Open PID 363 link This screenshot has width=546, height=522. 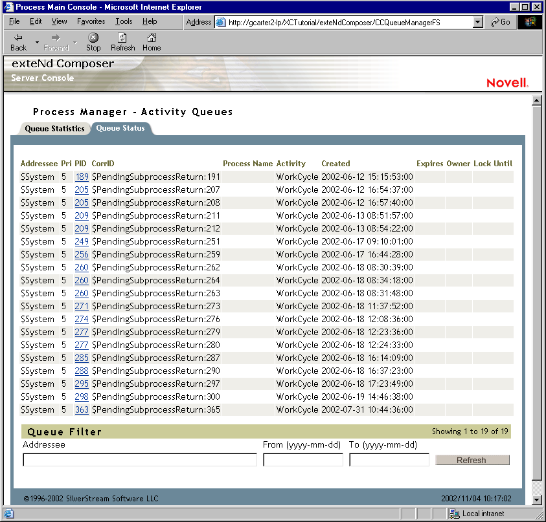[82, 409]
